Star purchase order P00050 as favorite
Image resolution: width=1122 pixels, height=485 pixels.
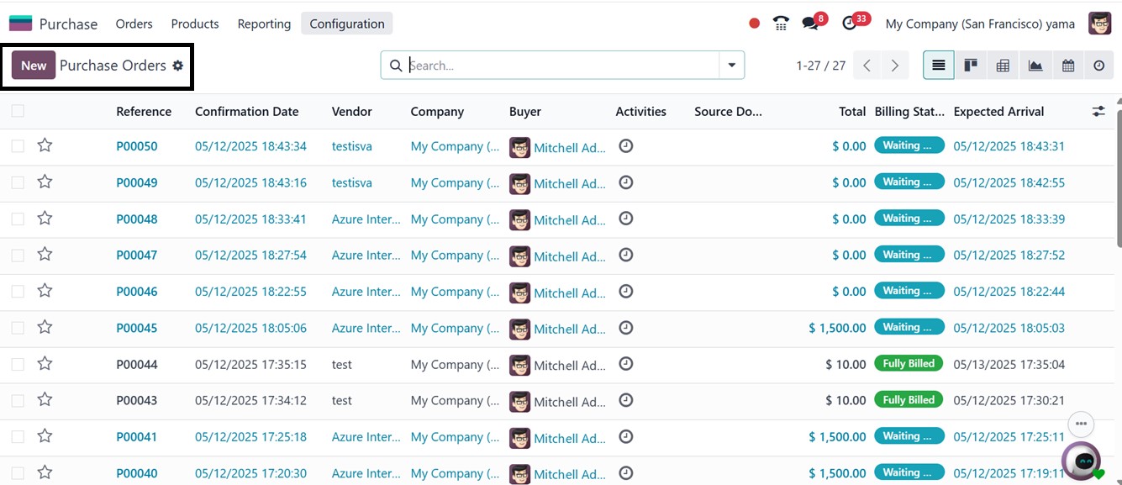(x=45, y=145)
